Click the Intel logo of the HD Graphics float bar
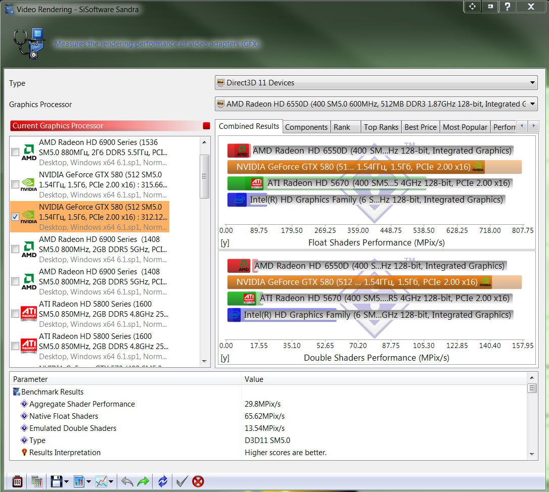The height and width of the screenshot is (492, 549). click(x=240, y=200)
